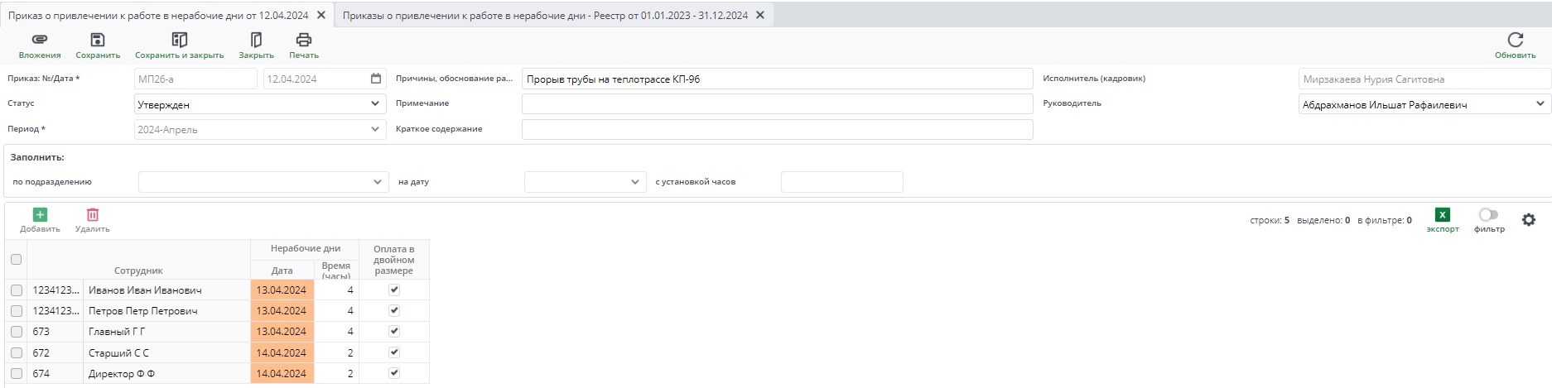Image resolution: width=1552 pixels, height=388 pixels.
Task: Open the Статус dropdown showing Утвержден
Action: [260, 104]
